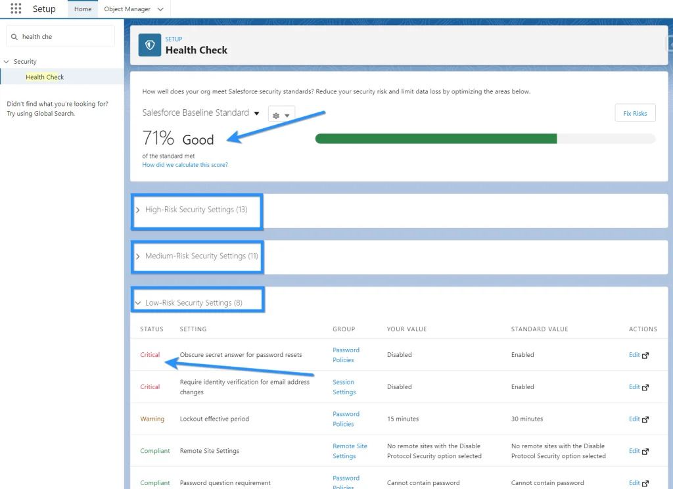
Task: Select the Object Manager tab
Action: [127, 9]
